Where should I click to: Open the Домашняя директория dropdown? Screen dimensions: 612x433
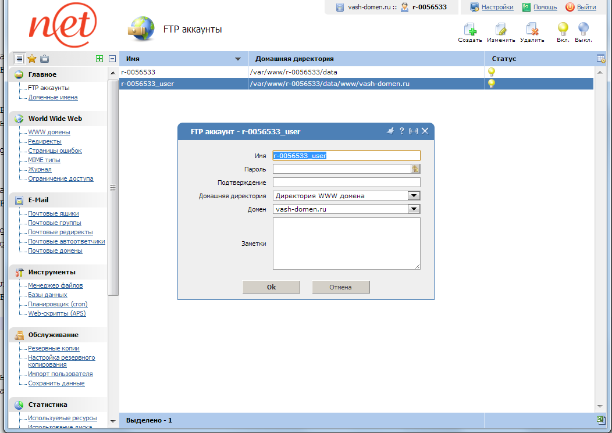tap(414, 196)
